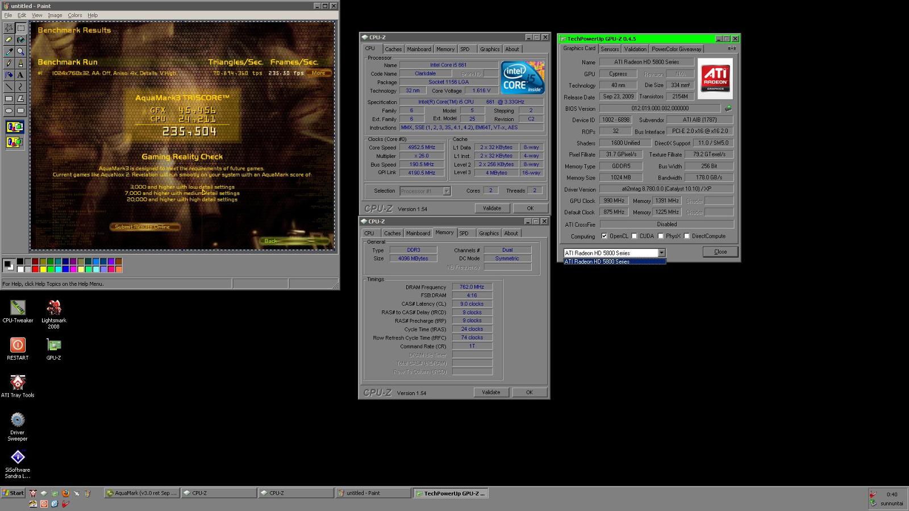Image resolution: width=909 pixels, height=511 pixels.
Task: Pick the Pick Color eyedropper tool
Action: pos(9,52)
